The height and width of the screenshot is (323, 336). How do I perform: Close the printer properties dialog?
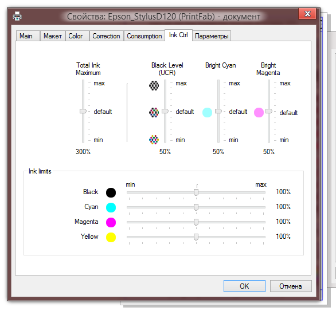[x=307, y=14]
